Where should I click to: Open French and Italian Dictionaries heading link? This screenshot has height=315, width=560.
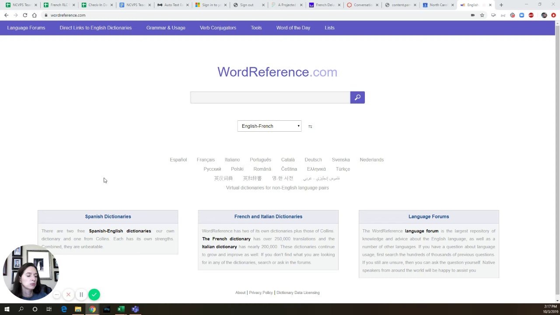click(x=268, y=217)
